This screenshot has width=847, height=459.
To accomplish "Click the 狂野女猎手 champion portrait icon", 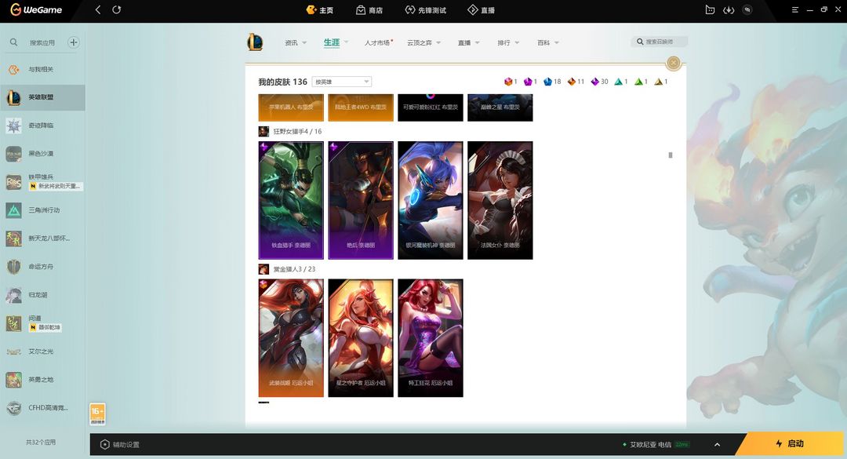I will pos(264,131).
